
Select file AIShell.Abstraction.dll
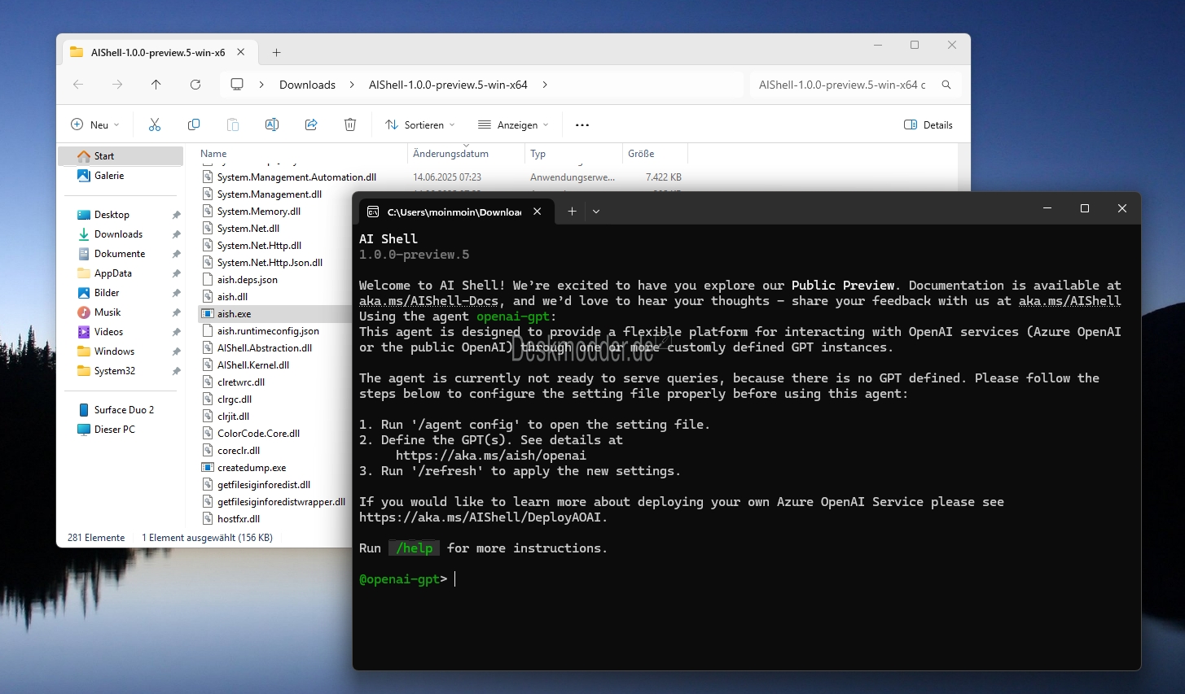click(265, 348)
